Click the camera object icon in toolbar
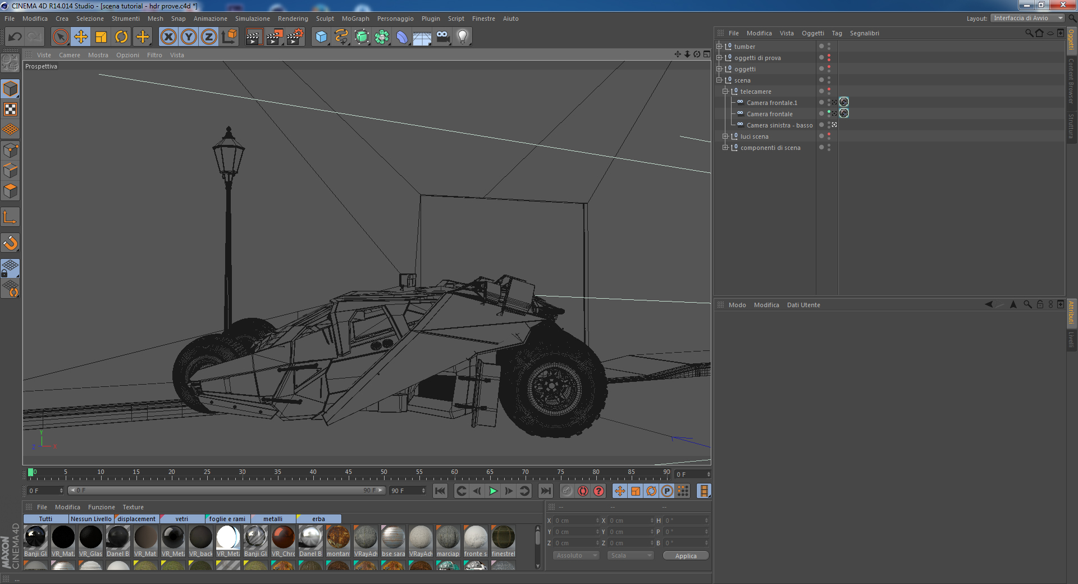 coord(442,37)
